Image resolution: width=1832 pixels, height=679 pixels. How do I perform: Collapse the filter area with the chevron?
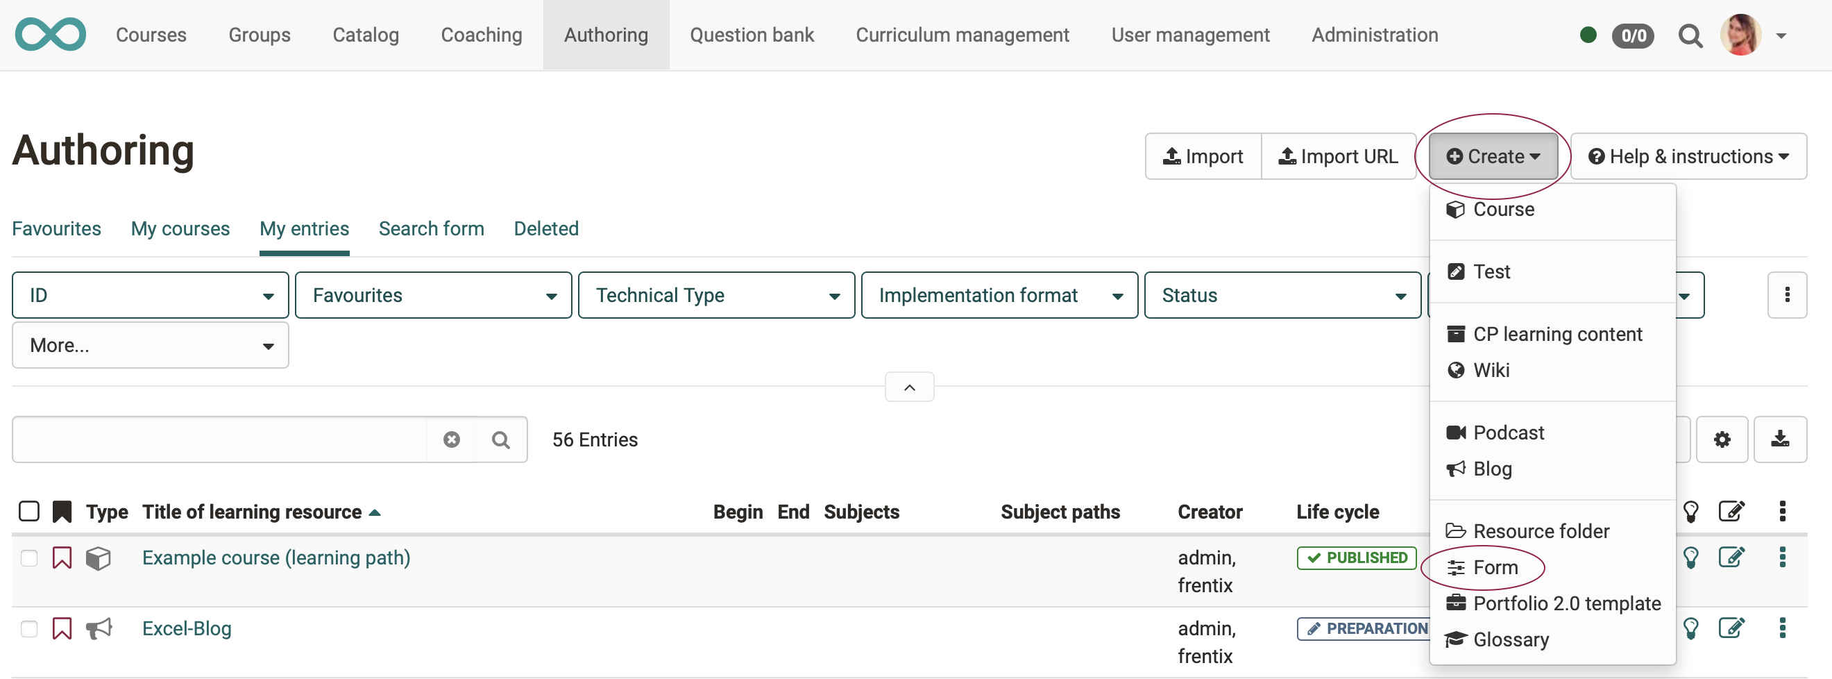[x=909, y=387]
